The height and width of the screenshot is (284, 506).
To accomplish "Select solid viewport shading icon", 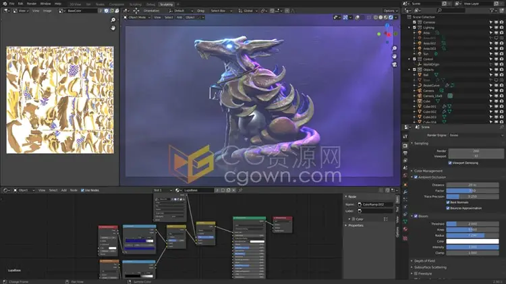I will 381,18.
